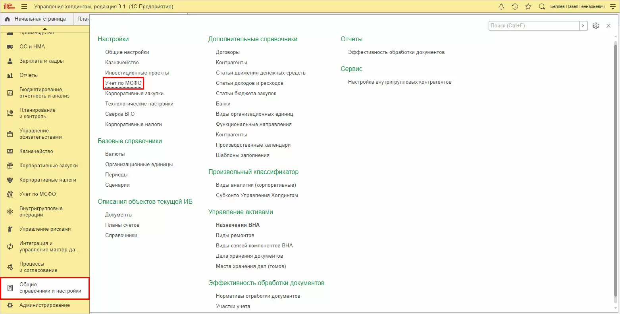Open Учет по МСФО link under Настройки
620x314 pixels.
click(x=123, y=83)
